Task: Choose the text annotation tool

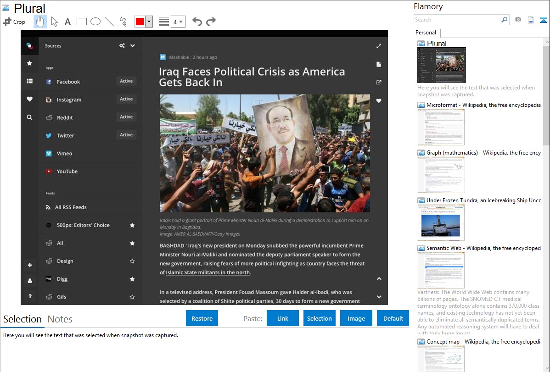Action: (x=67, y=22)
